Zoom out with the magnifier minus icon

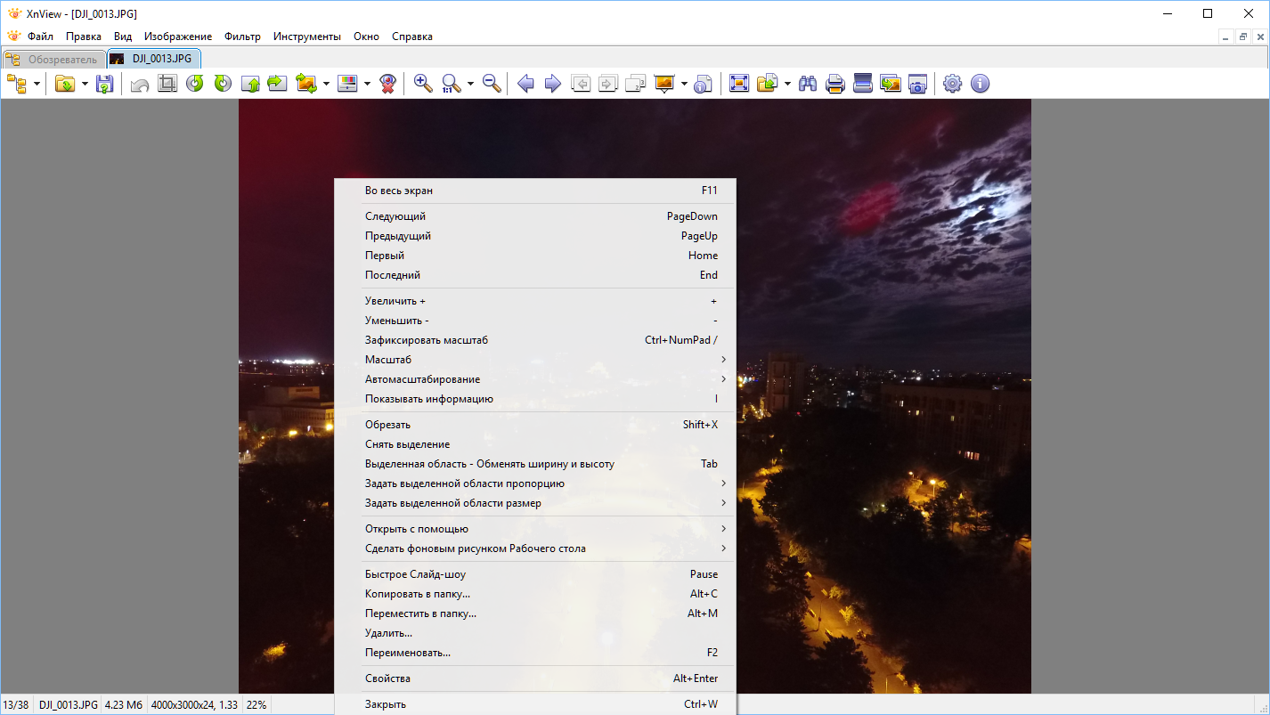click(x=492, y=84)
